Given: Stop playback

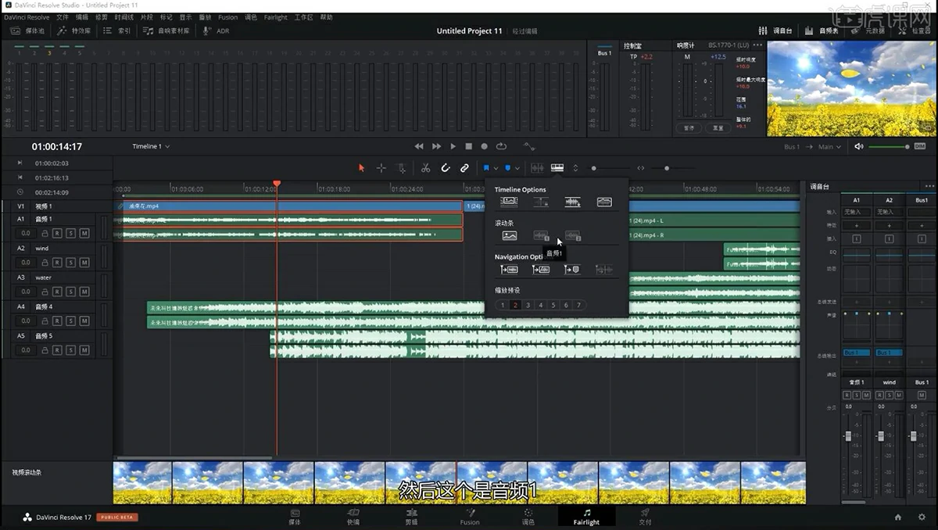Looking at the screenshot, I should [x=469, y=146].
